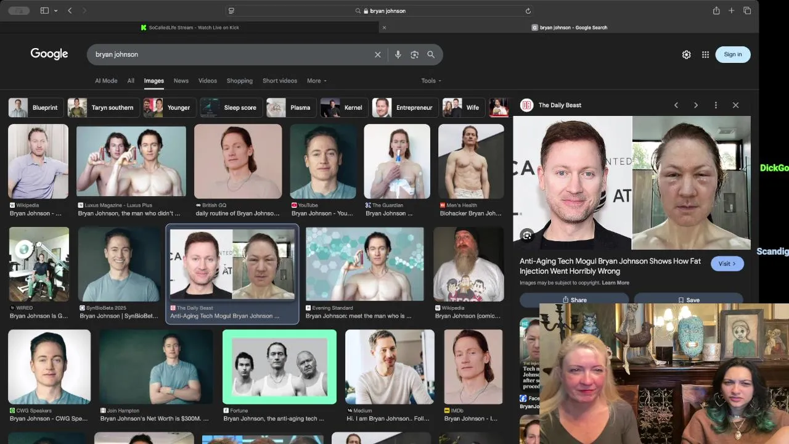The height and width of the screenshot is (444, 789).
Task: Select the Younger filter chip
Action: click(169, 107)
